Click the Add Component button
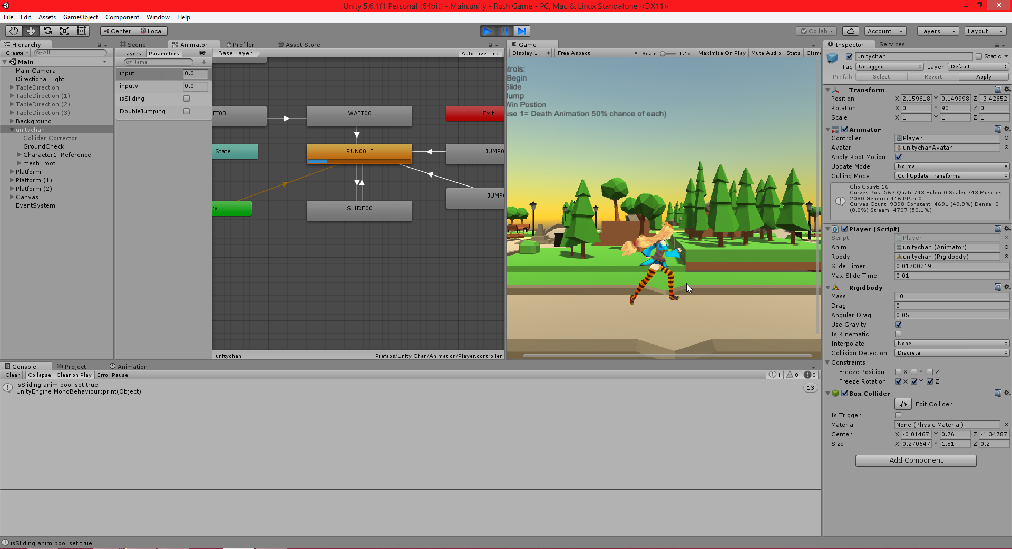This screenshot has width=1012, height=549. pyautogui.click(x=916, y=460)
